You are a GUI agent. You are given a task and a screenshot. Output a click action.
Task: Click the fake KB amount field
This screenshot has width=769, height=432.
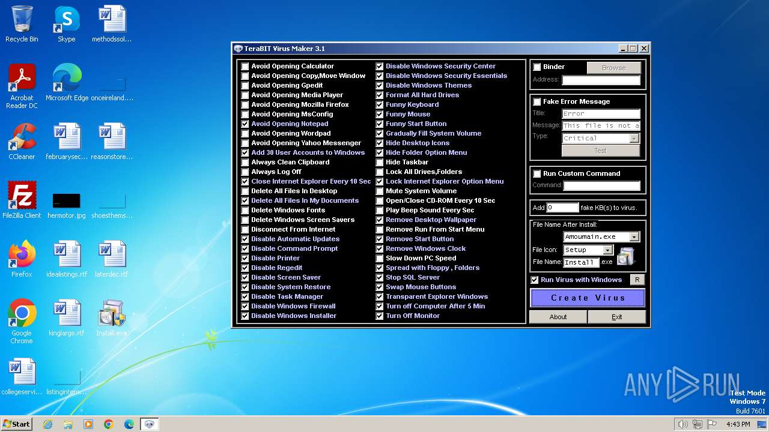click(x=562, y=208)
